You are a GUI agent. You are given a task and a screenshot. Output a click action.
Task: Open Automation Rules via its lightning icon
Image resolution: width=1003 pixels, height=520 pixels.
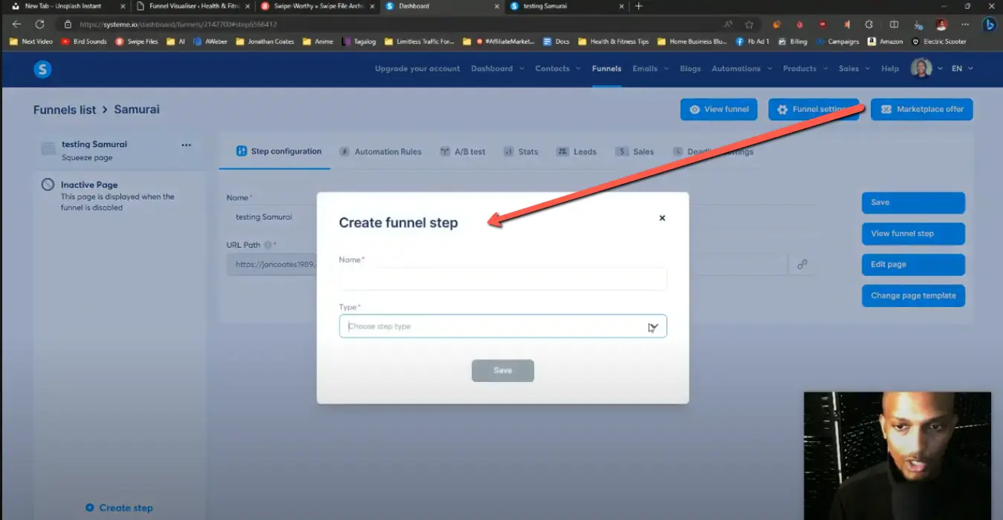tap(344, 151)
